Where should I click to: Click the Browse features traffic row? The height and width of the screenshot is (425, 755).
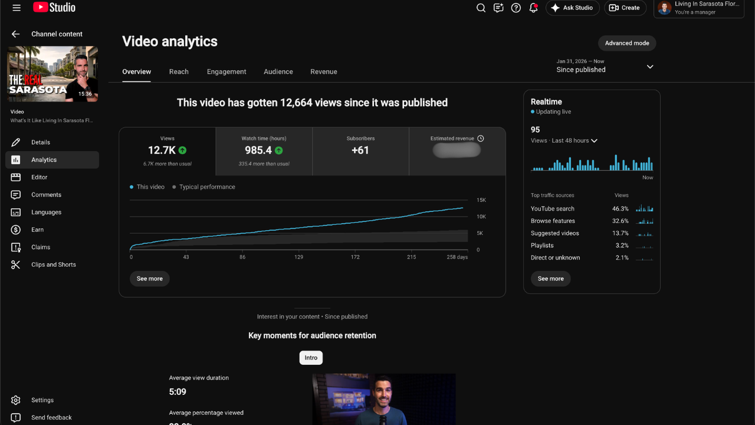pyautogui.click(x=592, y=221)
